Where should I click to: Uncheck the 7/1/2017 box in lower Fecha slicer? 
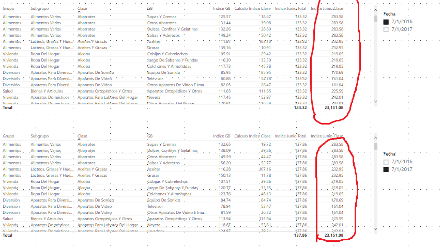pos(386,169)
